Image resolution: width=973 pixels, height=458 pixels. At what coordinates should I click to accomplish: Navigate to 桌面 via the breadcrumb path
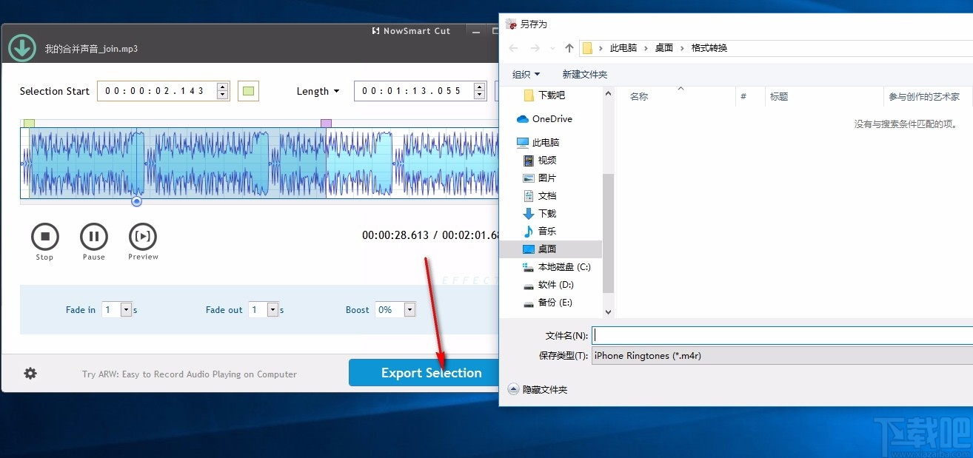[x=663, y=47]
